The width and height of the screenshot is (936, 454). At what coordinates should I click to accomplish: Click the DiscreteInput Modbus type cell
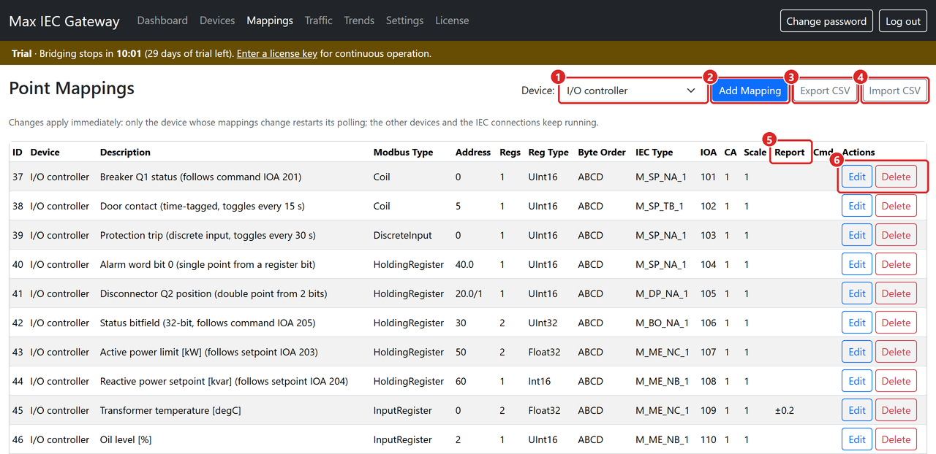(403, 235)
